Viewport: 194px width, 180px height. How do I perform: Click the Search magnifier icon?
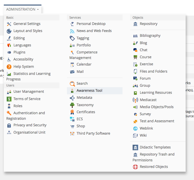[x=72, y=84]
